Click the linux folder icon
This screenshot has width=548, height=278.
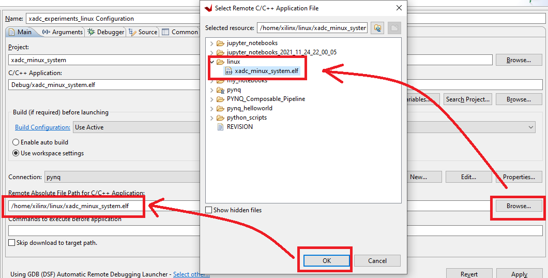[220, 62]
